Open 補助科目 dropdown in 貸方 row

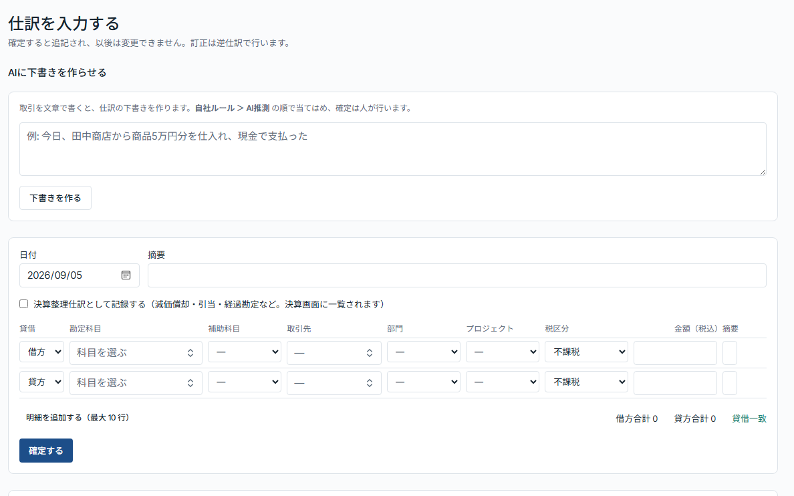[x=245, y=382]
